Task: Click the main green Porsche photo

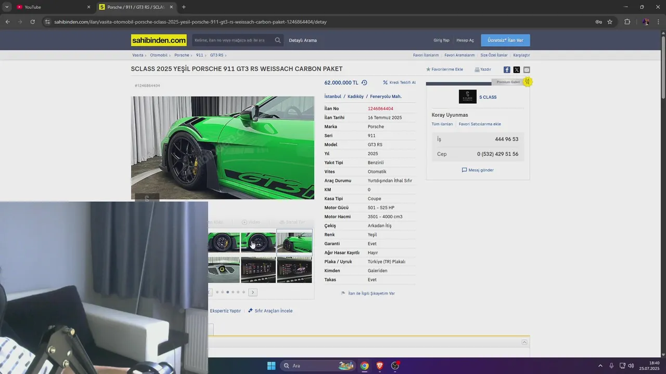Action: (223, 148)
